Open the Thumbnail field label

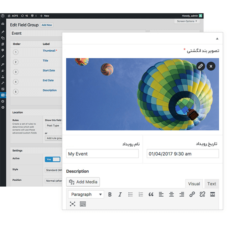[49, 51]
